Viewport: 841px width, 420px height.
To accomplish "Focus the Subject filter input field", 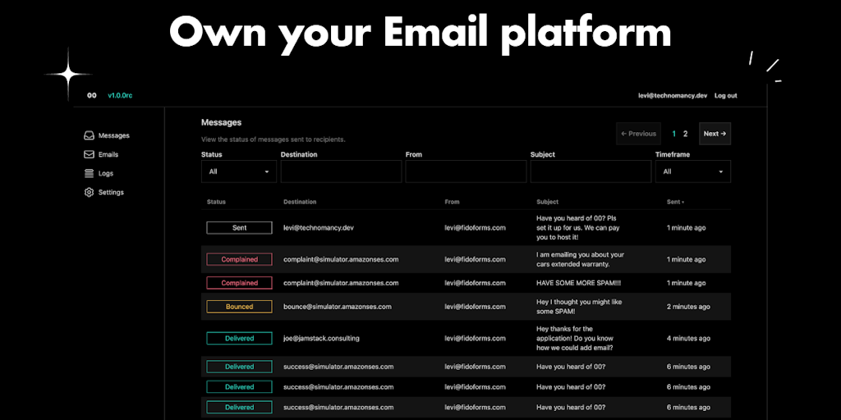I will point(591,171).
